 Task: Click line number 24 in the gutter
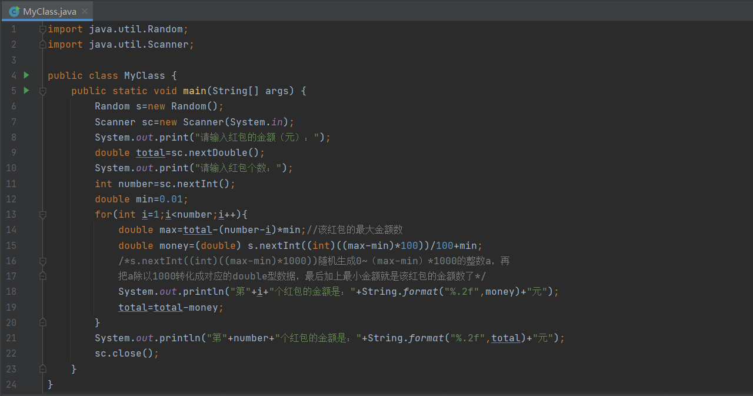tap(11, 384)
